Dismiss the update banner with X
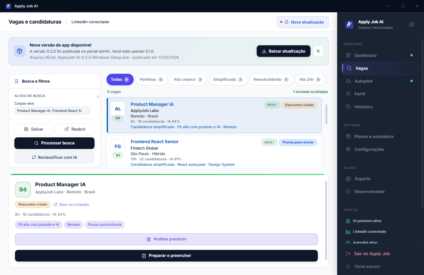This screenshot has height=275, width=424. 318,51
